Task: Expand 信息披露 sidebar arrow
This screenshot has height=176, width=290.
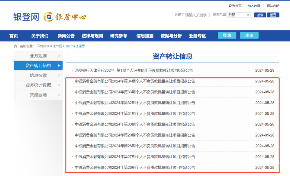Action: (59, 75)
